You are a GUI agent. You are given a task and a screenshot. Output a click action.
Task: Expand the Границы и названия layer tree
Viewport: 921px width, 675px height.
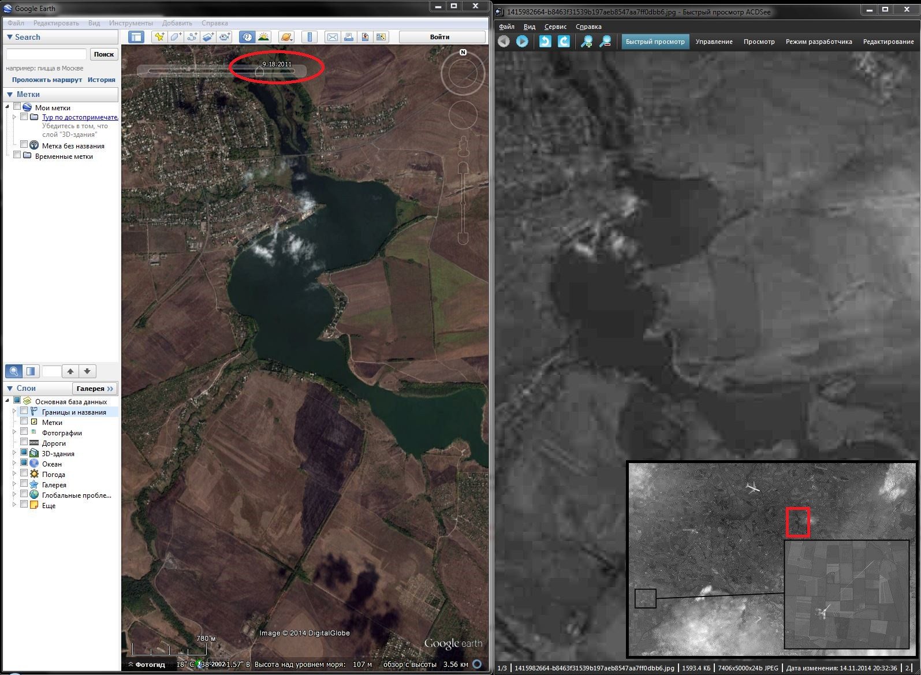pyautogui.click(x=14, y=412)
